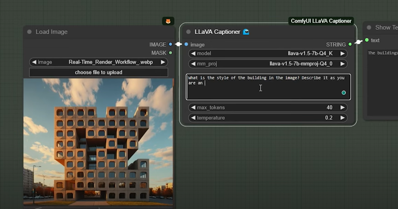
Task: Collapse the LLaVA Captioner node via its dot
Action: [x=188, y=32]
